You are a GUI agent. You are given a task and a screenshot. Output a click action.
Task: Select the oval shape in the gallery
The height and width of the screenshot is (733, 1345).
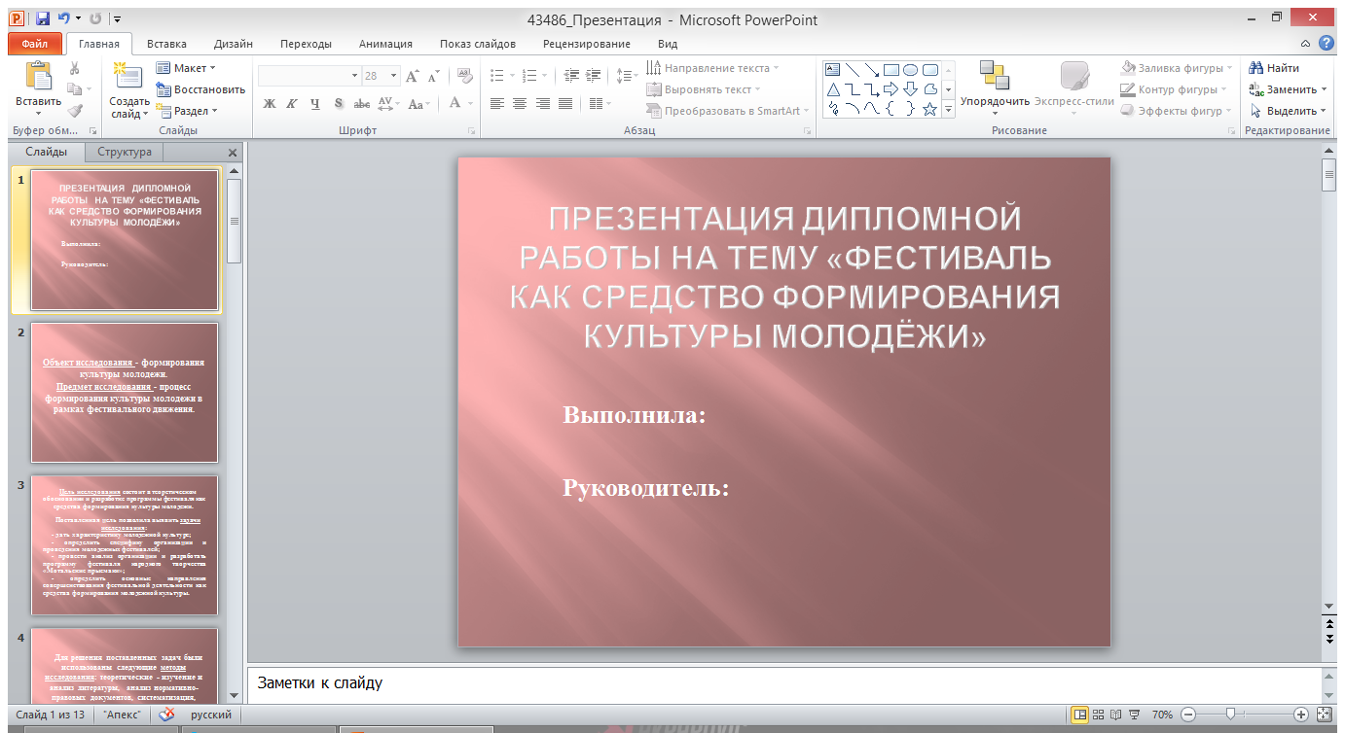pyautogui.click(x=910, y=69)
